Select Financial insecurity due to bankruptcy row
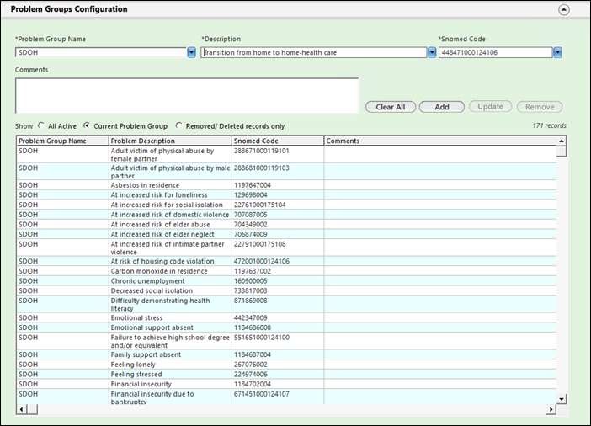 coord(286,397)
